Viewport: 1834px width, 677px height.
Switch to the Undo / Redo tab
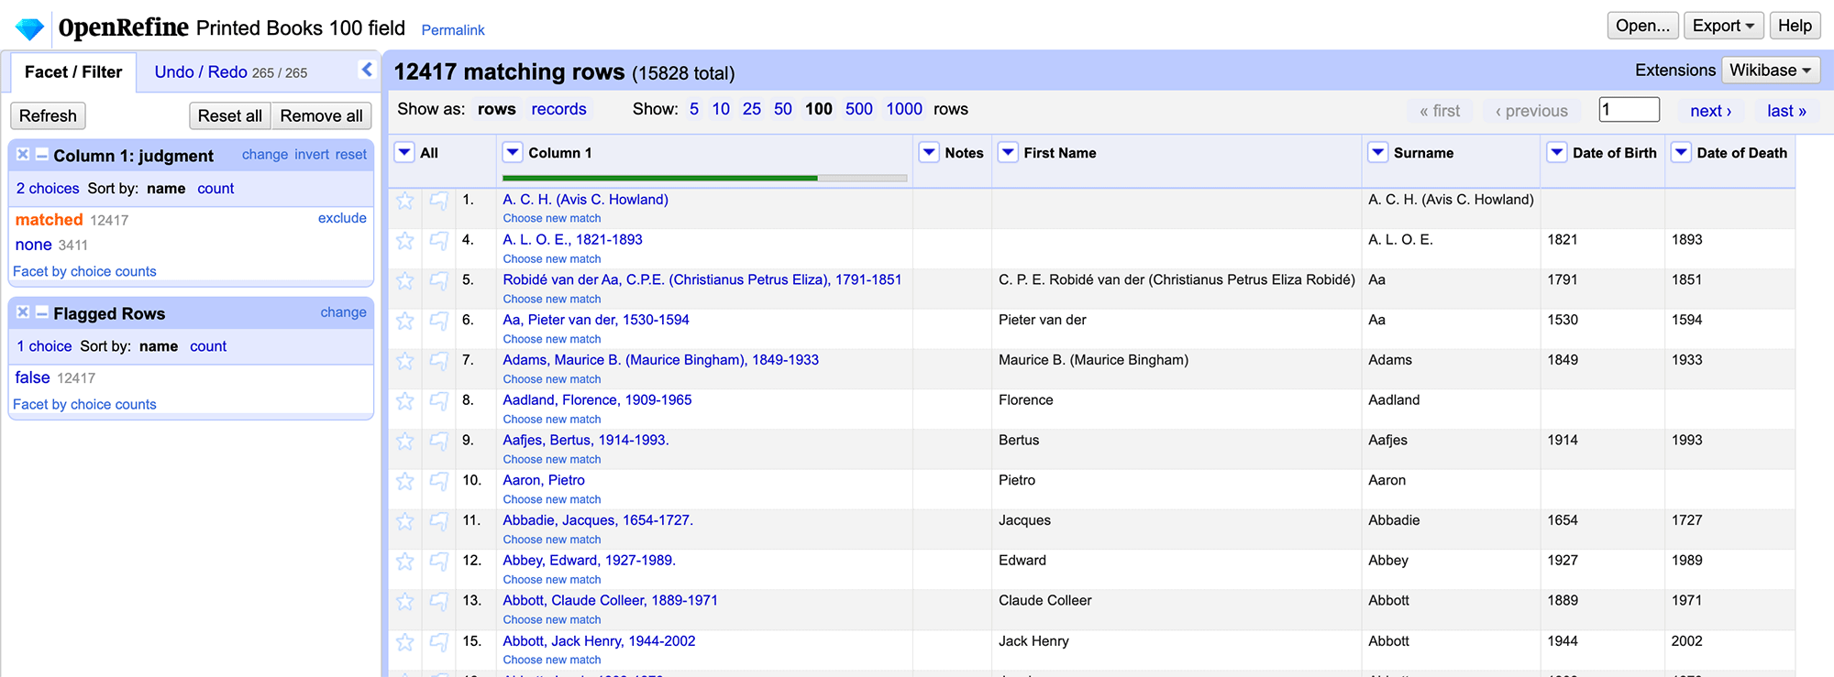tap(230, 72)
